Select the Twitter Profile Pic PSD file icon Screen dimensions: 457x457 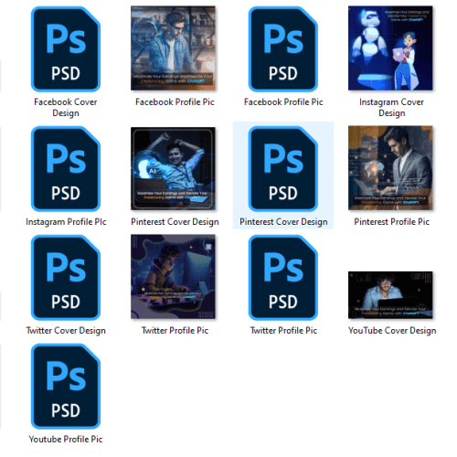[283, 277]
